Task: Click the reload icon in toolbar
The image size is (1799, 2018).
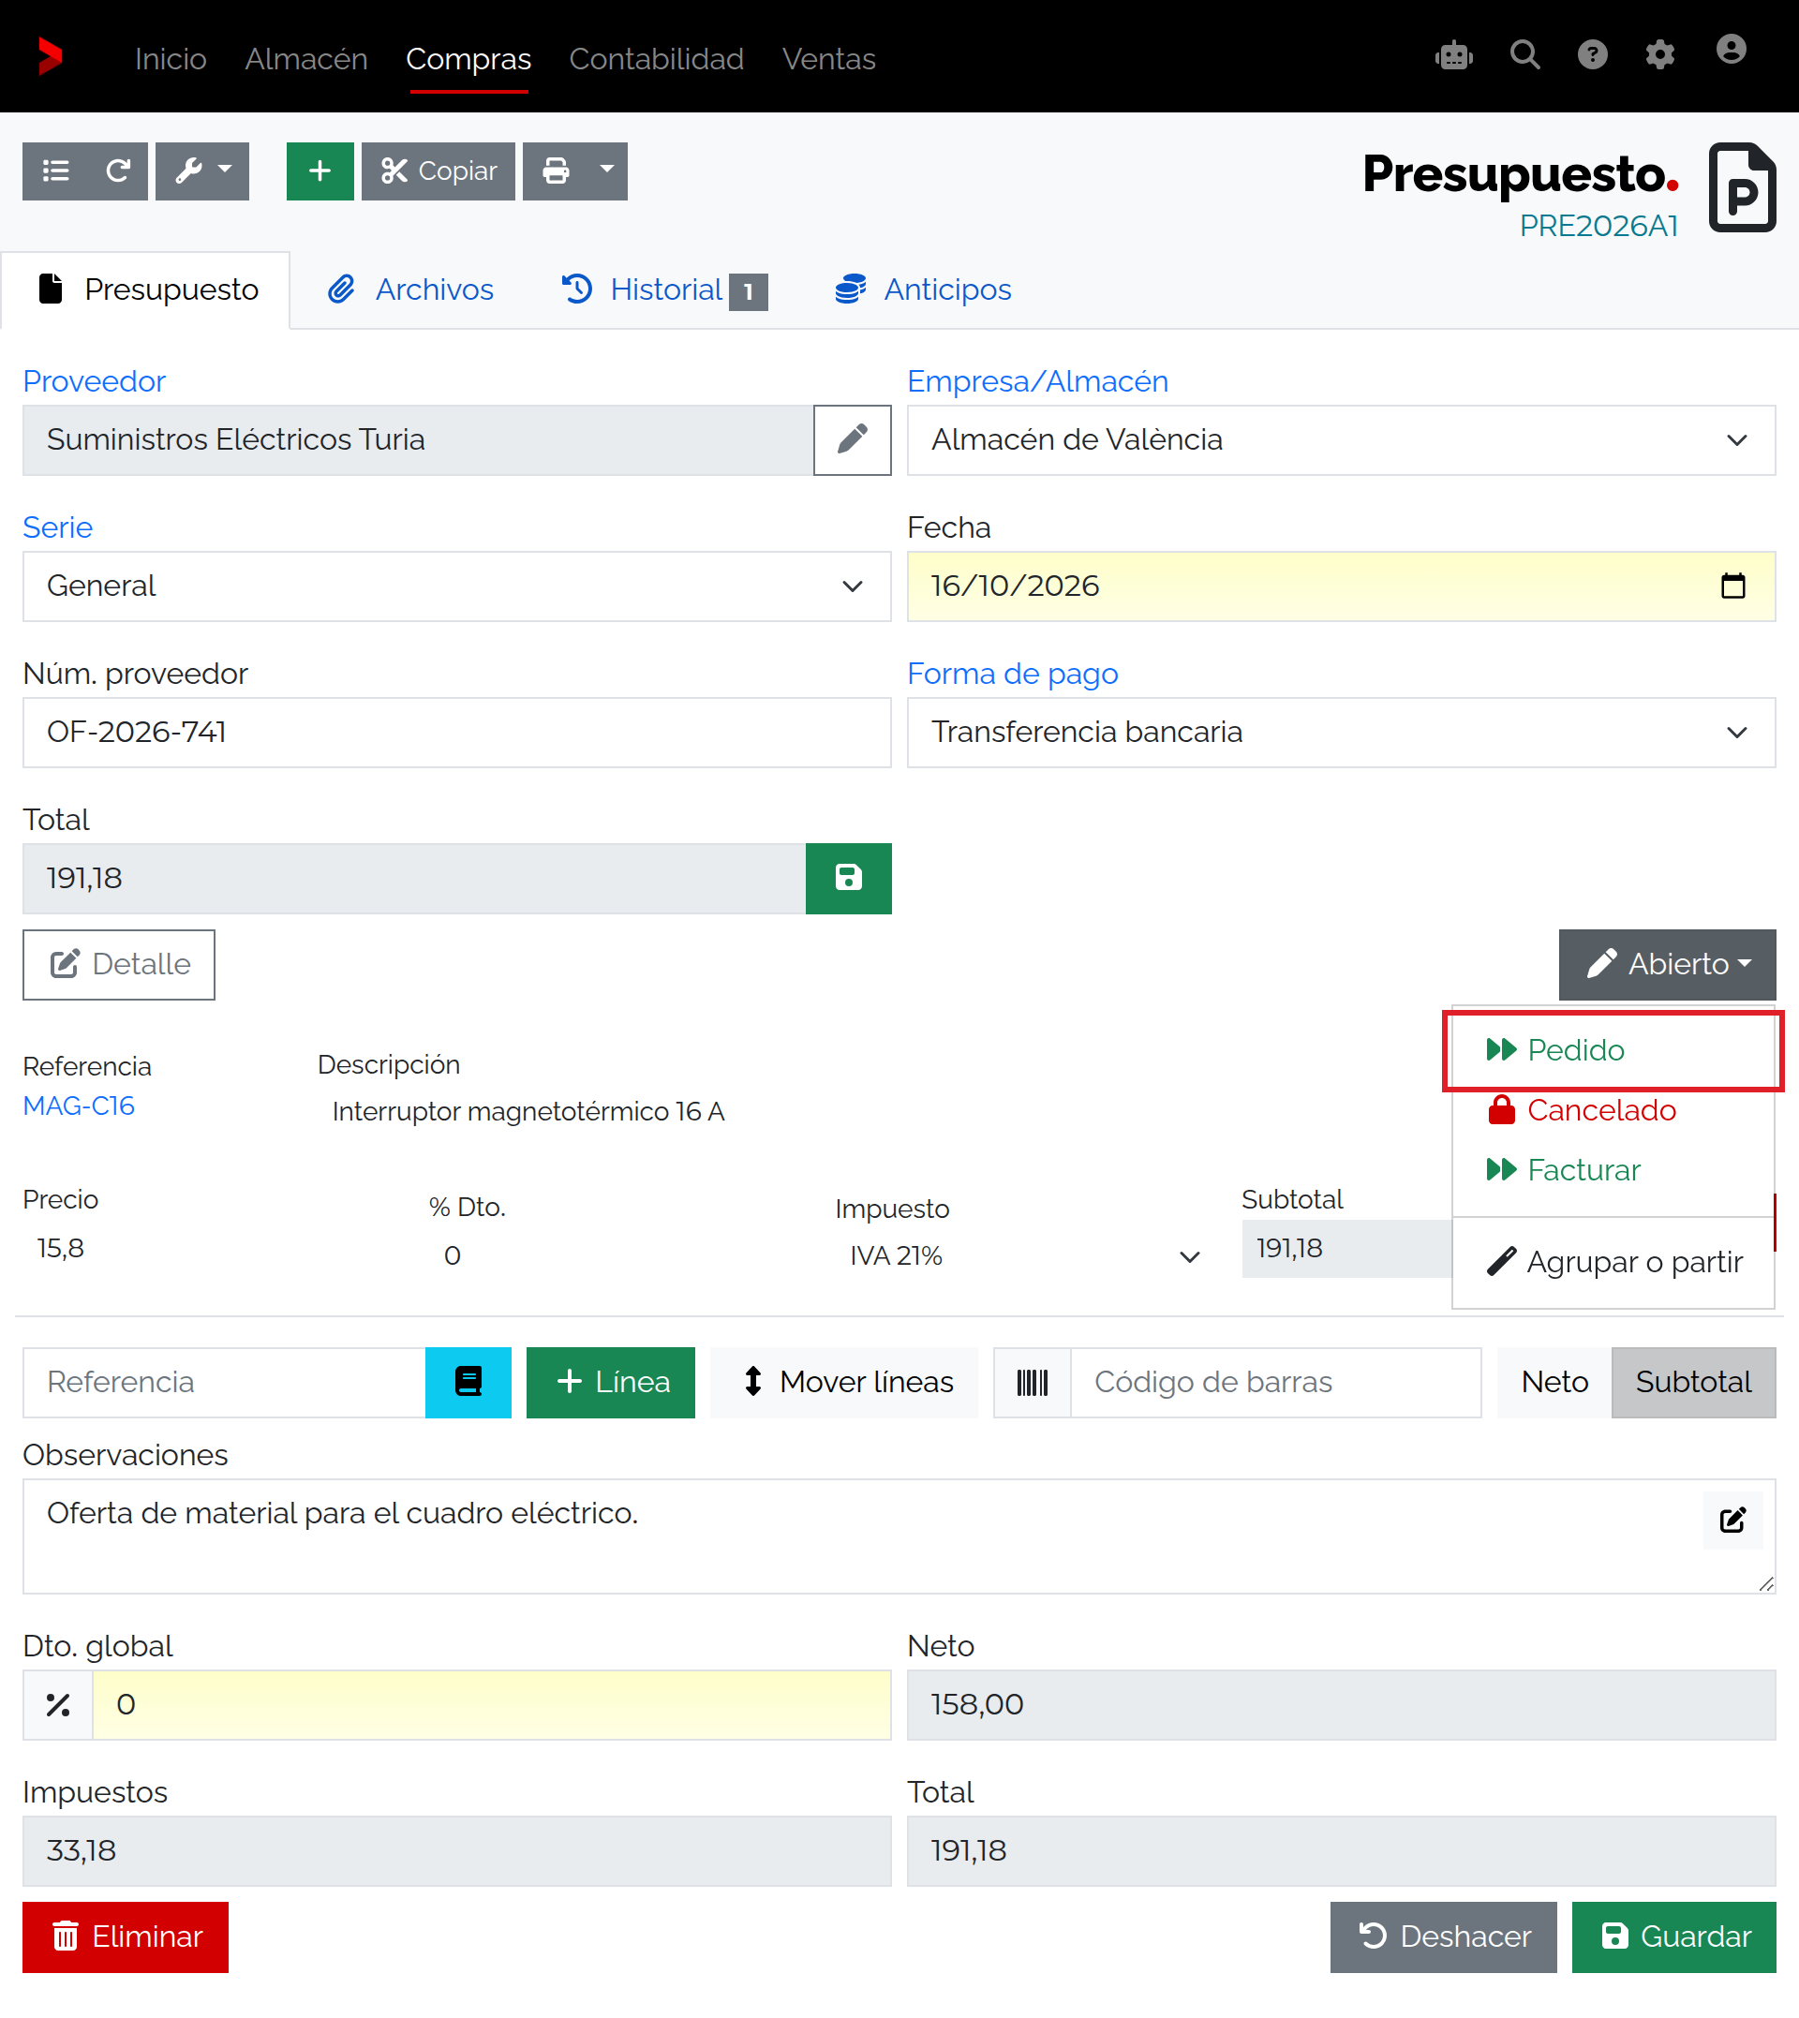Action: pyautogui.click(x=118, y=171)
